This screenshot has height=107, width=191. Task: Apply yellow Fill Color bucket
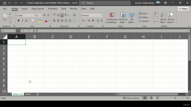coord(40,21)
